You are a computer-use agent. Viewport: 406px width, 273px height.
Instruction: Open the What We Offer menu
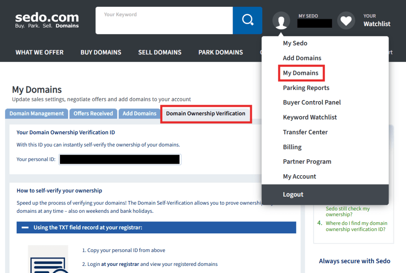(x=39, y=52)
